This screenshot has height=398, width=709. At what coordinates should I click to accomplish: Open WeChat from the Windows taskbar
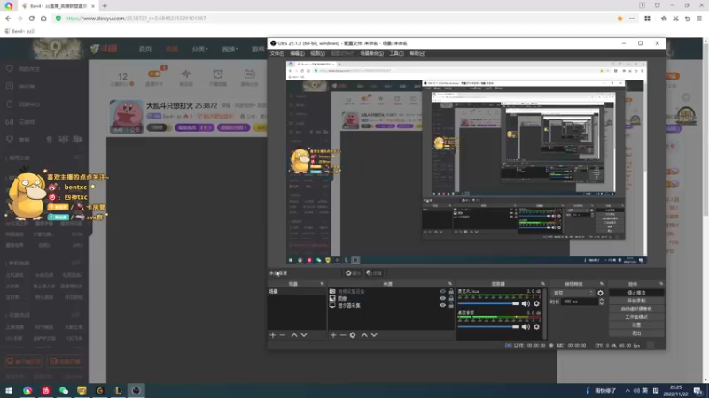(x=64, y=391)
